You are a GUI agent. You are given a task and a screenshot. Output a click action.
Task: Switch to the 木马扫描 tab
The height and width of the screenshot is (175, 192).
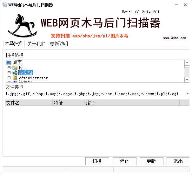coord(14,44)
